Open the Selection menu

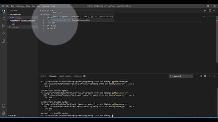tap(20, 6)
